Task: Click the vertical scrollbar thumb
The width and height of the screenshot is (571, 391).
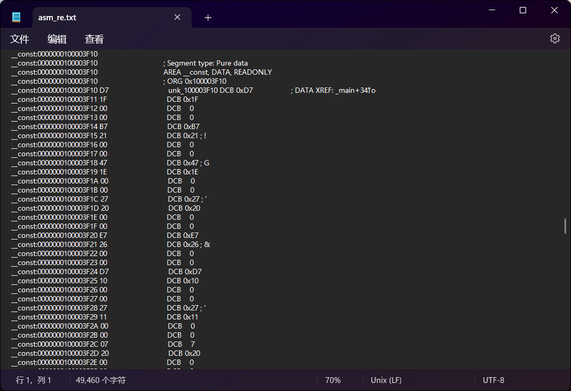Action: point(565,226)
